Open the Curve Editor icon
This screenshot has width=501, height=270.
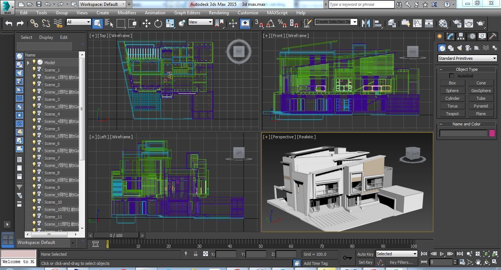pyautogui.click(x=417, y=23)
